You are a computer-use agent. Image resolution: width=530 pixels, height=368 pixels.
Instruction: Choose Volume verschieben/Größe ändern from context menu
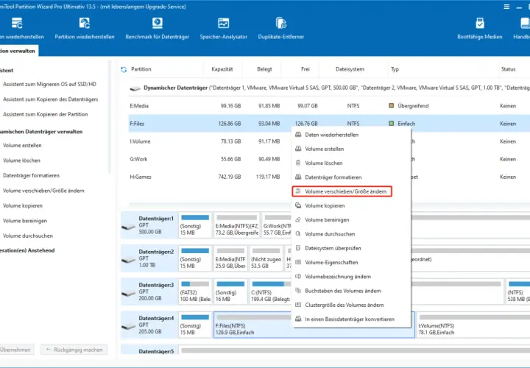click(342, 191)
